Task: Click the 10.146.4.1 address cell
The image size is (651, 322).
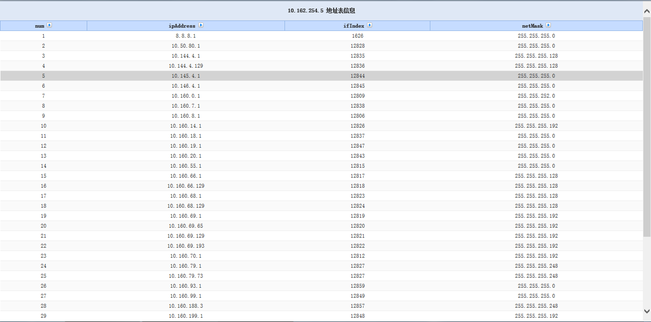Action: (186, 86)
